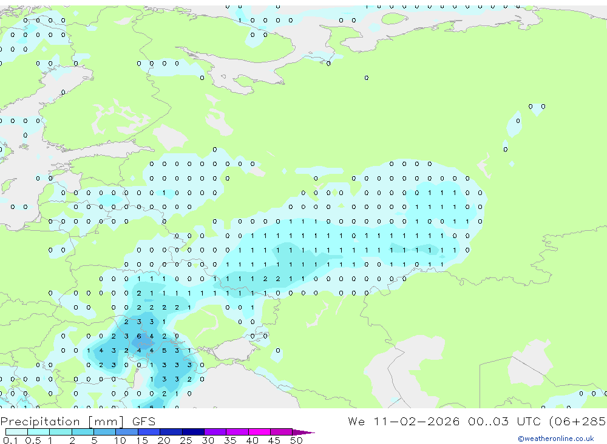Viewport: 607px width, 444px height.
Task: Choose the 25–30 mm legend color swatch
Action: (x=193, y=432)
